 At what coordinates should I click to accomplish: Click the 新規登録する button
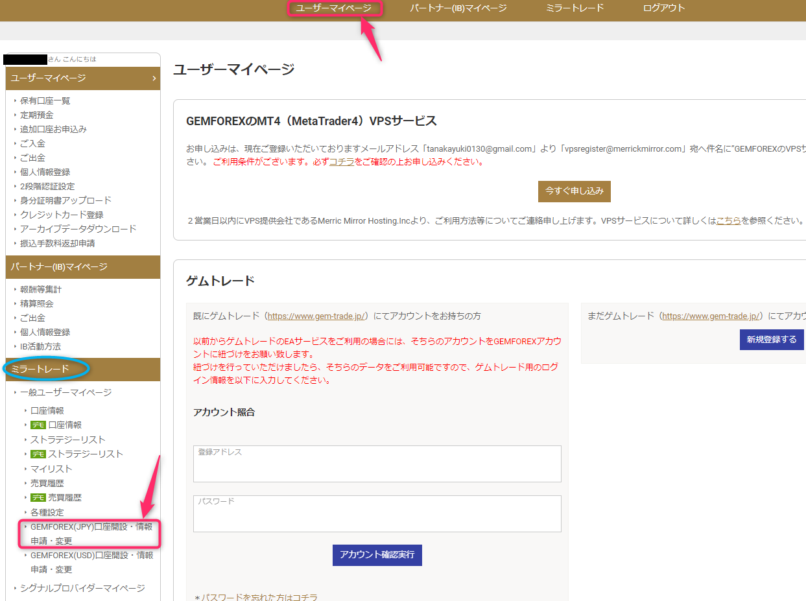pyautogui.click(x=772, y=340)
